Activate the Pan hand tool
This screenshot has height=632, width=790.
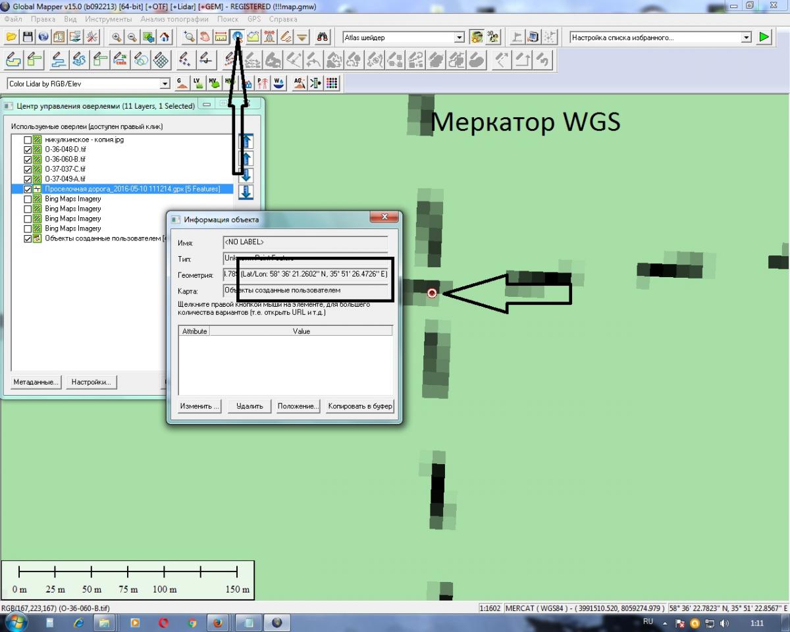click(205, 38)
